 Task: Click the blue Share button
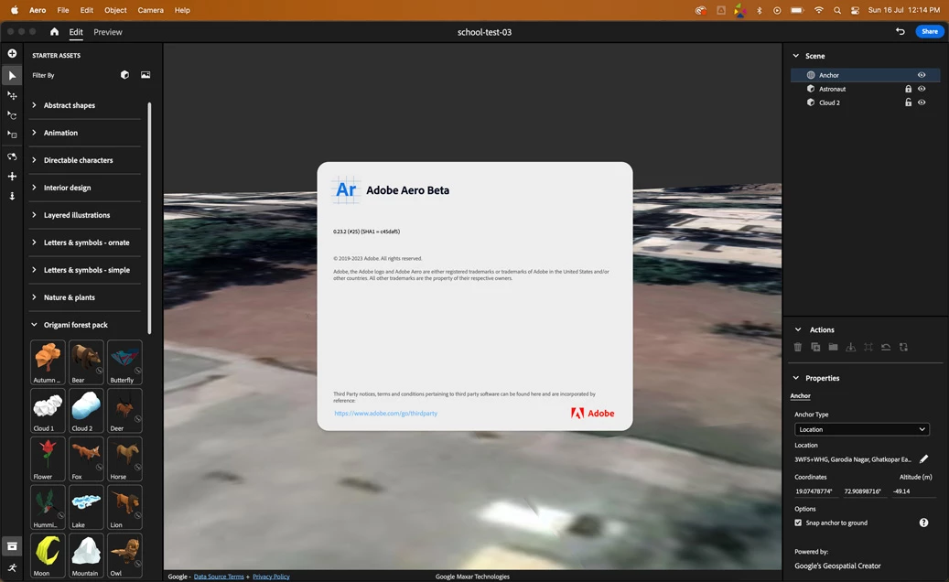930,31
